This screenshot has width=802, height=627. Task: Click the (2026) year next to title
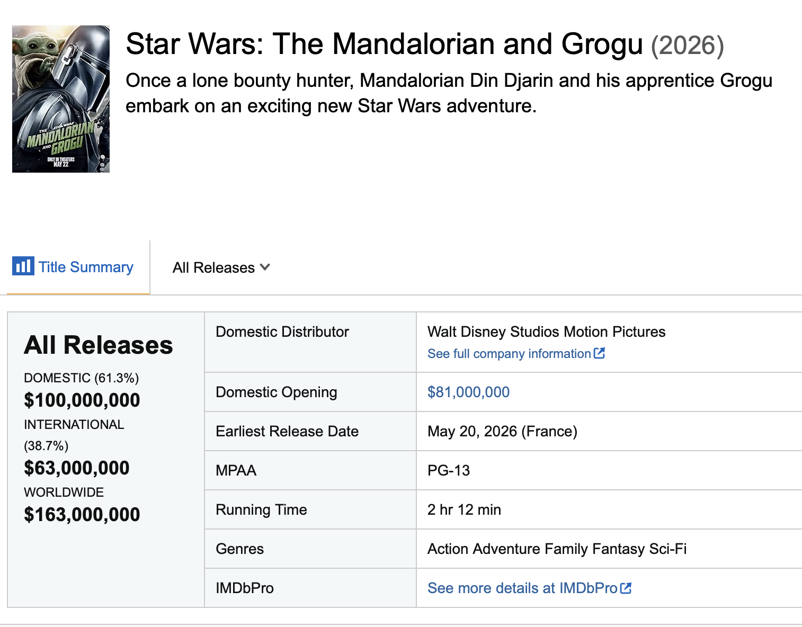point(687,46)
